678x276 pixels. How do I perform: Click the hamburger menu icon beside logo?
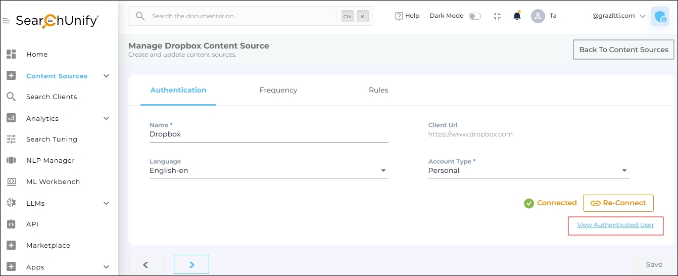tap(6, 21)
